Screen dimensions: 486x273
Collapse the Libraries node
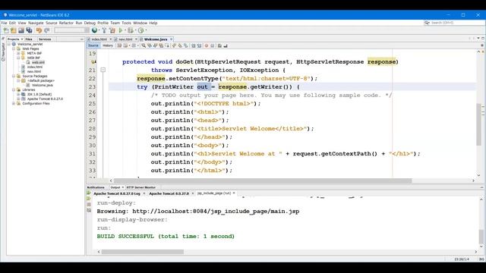tap(14, 89)
